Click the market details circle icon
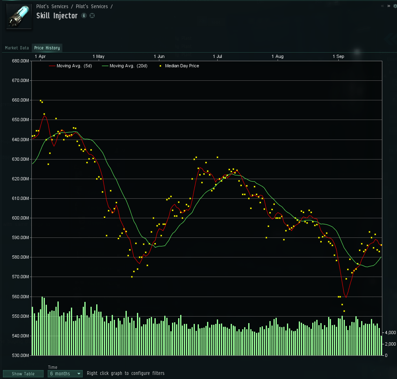This screenshot has height=379, width=397. 92,16
